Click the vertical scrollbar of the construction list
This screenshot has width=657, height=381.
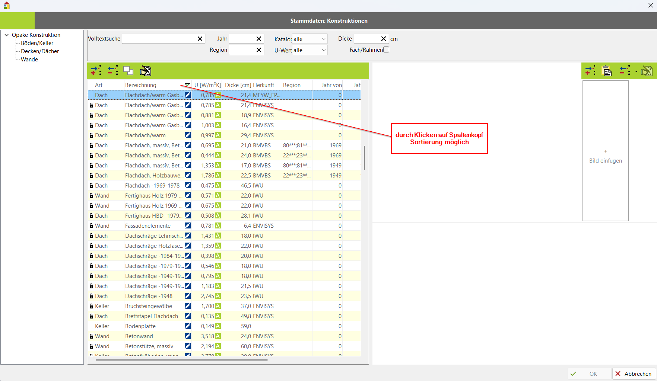[x=364, y=158]
